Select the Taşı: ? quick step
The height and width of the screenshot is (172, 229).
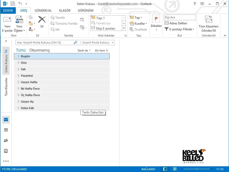pos(106,18)
